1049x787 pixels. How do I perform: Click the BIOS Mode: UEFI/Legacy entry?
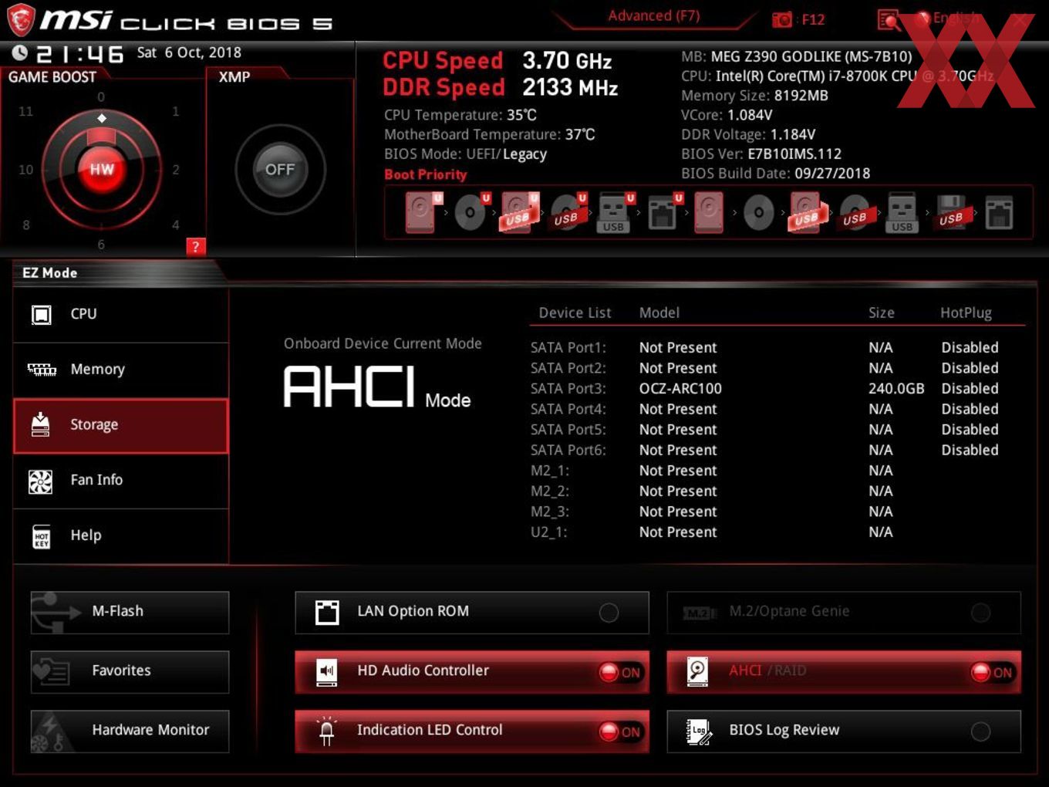(465, 154)
